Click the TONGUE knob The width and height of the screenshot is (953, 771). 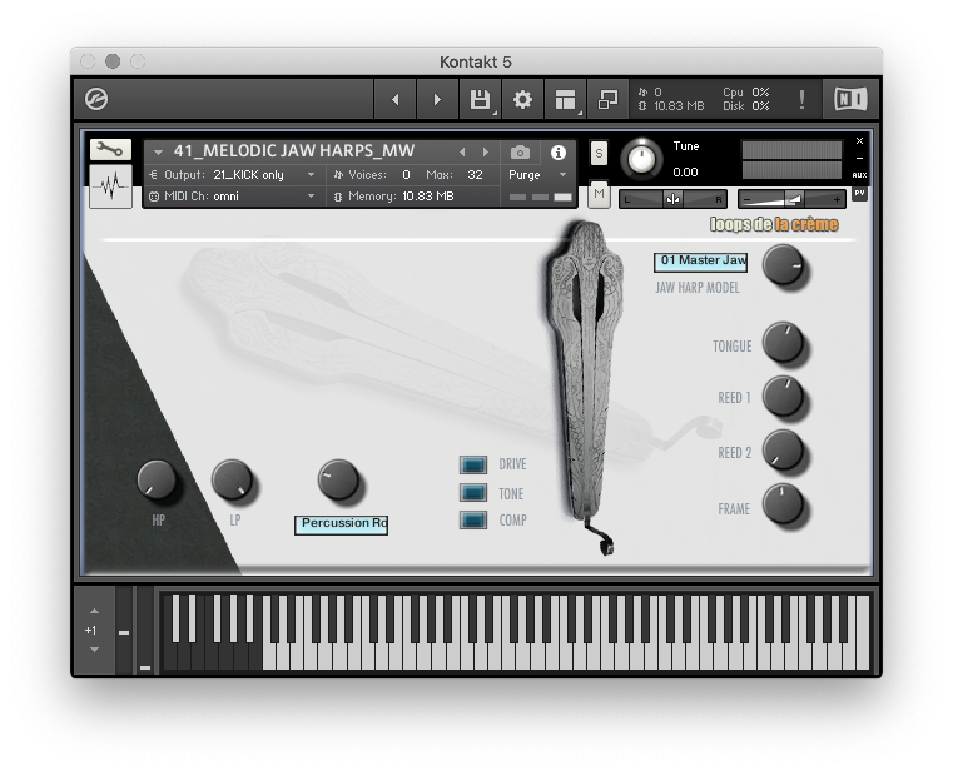783,342
